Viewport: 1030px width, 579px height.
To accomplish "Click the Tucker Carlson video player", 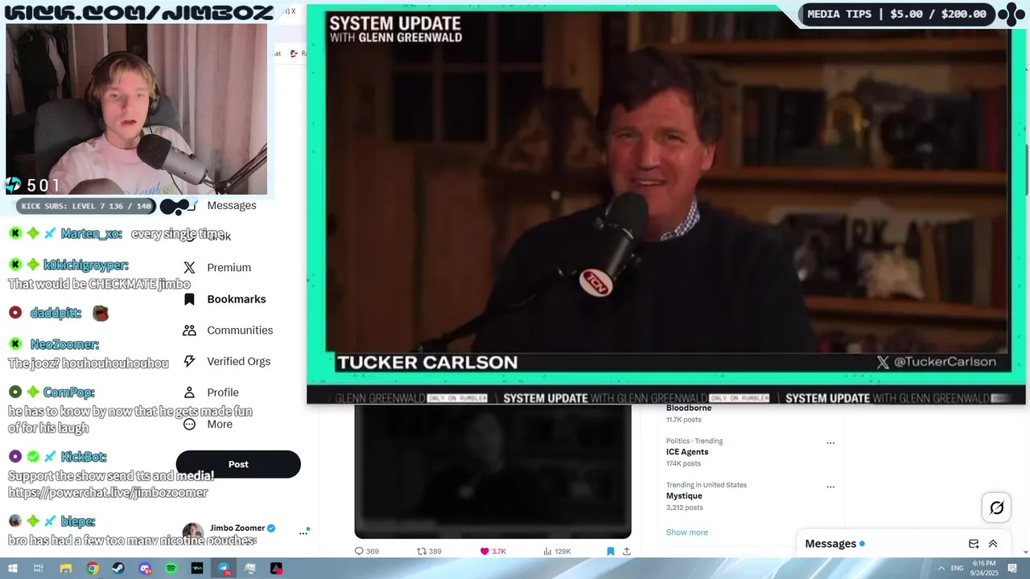I will [666, 204].
